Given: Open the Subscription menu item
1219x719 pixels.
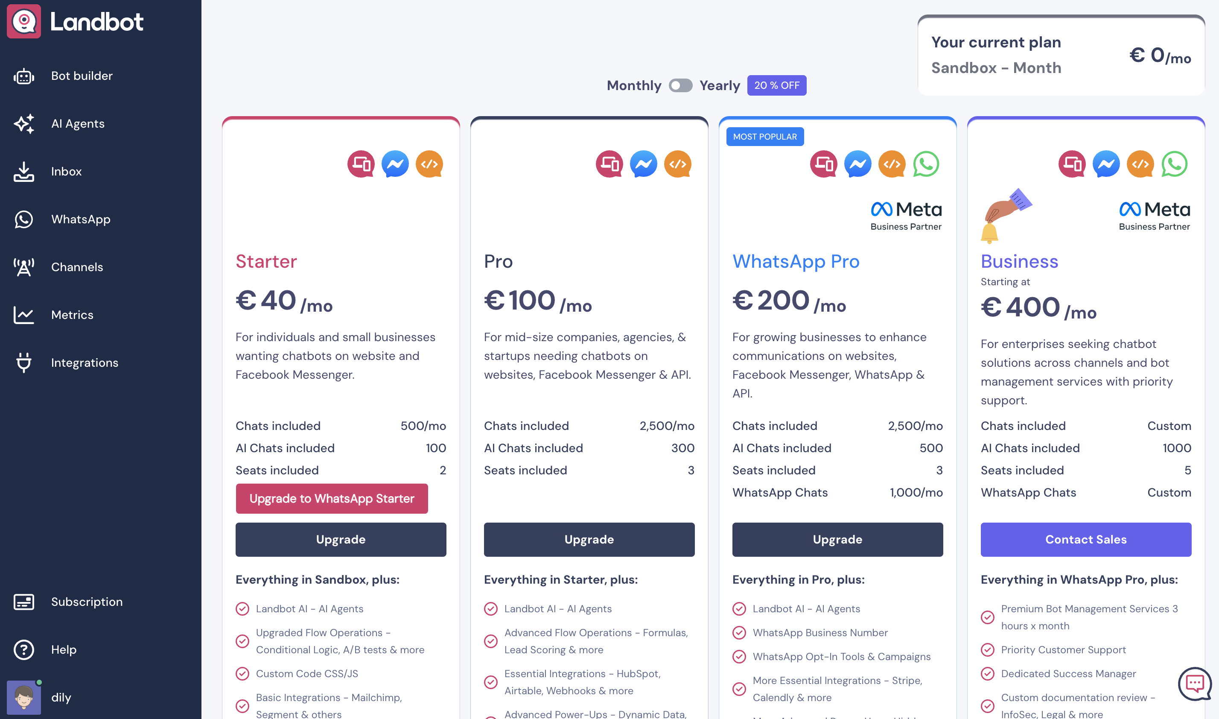Looking at the screenshot, I should (x=87, y=602).
